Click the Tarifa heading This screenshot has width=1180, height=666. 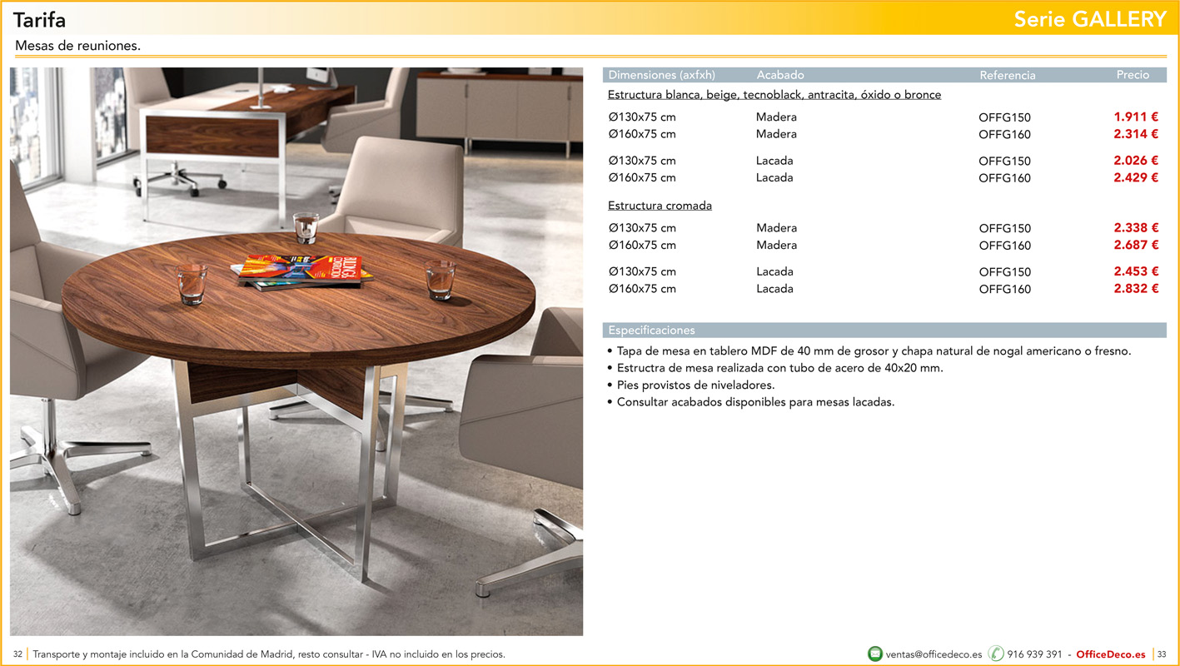point(39,20)
